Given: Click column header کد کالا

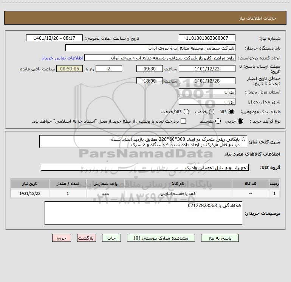Looking at the screenshot, I should point(250,184).
